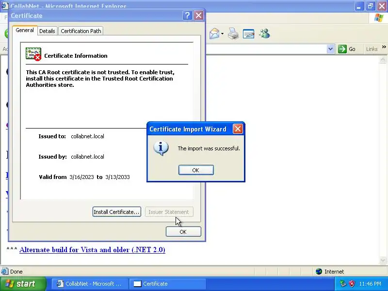
Task: Open the Certification Path tab
Action: [x=81, y=31]
